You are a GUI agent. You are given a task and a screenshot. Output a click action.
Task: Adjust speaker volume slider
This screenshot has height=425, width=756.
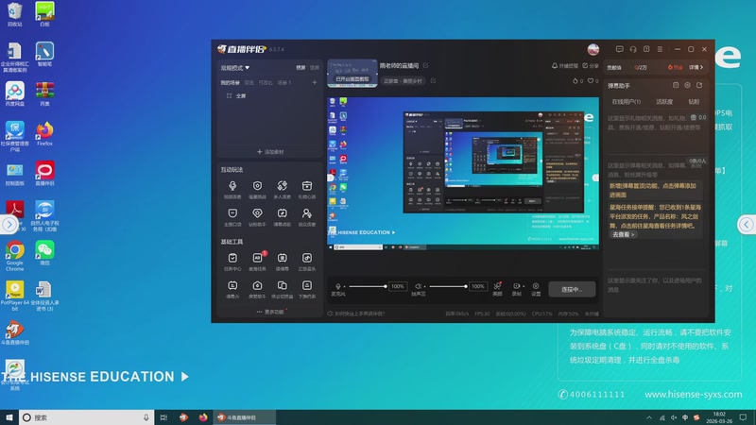click(448, 286)
